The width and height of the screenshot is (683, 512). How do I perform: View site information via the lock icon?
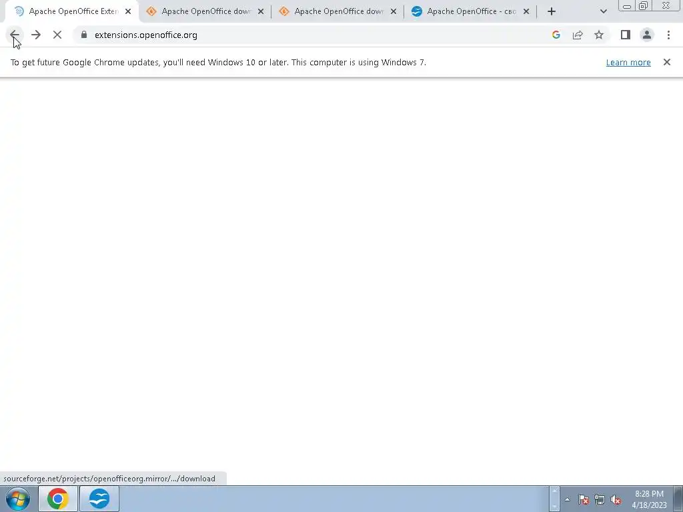click(84, 35)
